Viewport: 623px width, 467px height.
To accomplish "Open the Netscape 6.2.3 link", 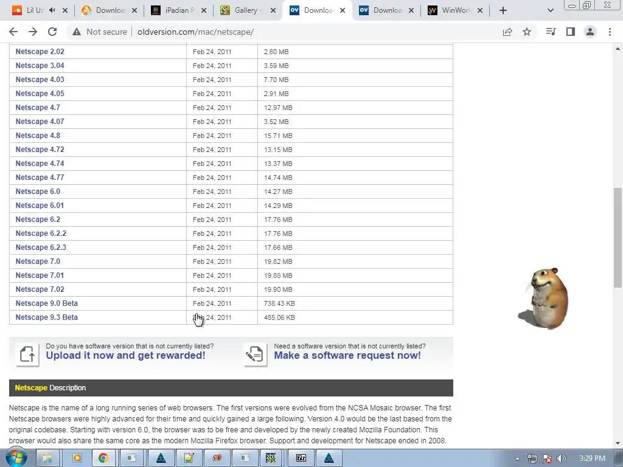I will tap(41, 247).
